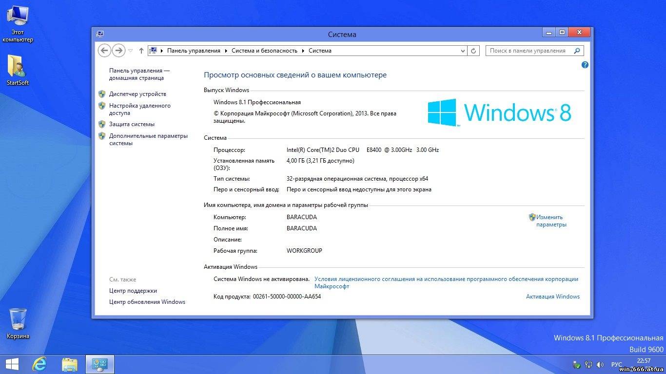This screenshot has width=666, height=374.
Task: Click the WORKGROUP value
Action: [x=304, y=251]
